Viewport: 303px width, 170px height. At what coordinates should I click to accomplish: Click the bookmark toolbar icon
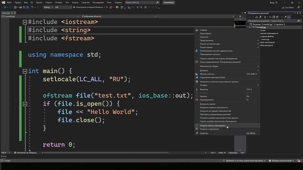click(x=145, y=8)
